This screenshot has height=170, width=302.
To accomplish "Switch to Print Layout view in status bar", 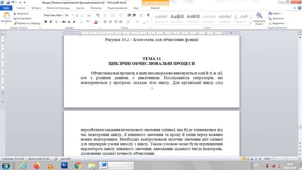I will click(243, 159).
